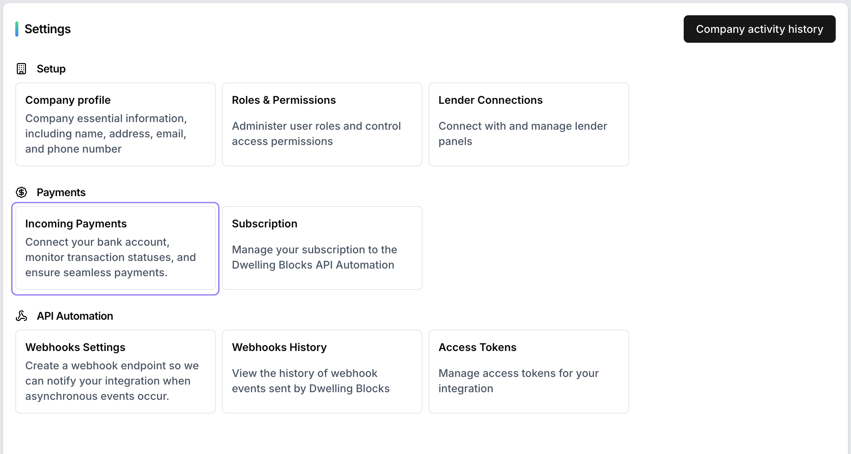Click the colored bar beside Settings title
851x454 pixels.
tap(17, 29)
